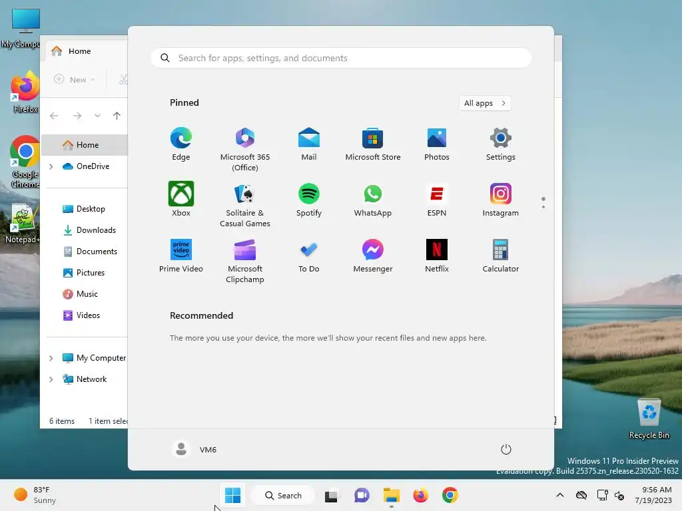Viewport: 682px width, 511px height.
Task: Select My Computer in navigation pane
Action: pos(94,358)
